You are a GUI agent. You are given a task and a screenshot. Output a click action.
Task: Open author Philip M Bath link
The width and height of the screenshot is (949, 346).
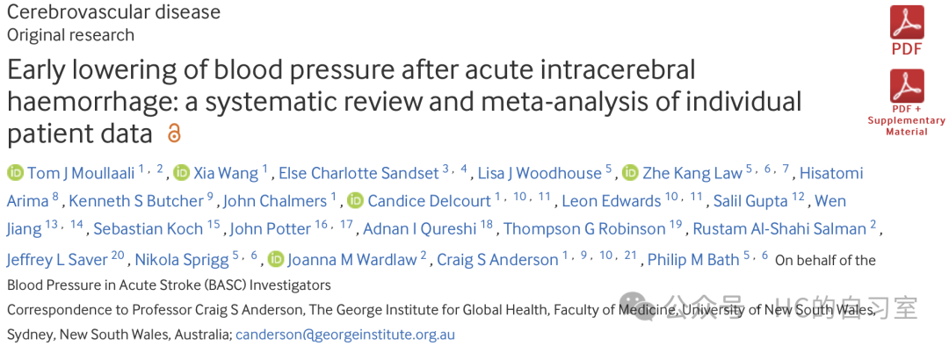(x=693, y=260)
